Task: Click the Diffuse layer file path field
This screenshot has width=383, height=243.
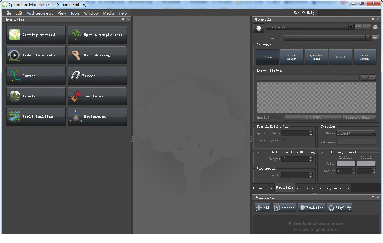Action: 308,77
